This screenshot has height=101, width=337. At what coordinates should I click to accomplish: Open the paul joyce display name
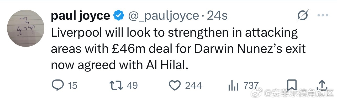[80, 16]
